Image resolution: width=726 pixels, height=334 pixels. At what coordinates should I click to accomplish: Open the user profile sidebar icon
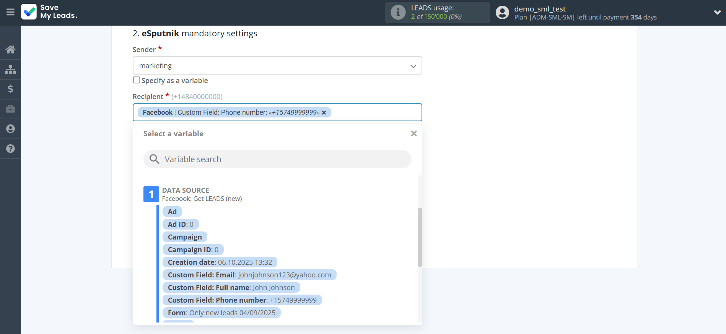point(10,129)
